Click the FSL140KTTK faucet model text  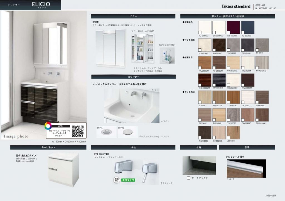click(102, 154)
